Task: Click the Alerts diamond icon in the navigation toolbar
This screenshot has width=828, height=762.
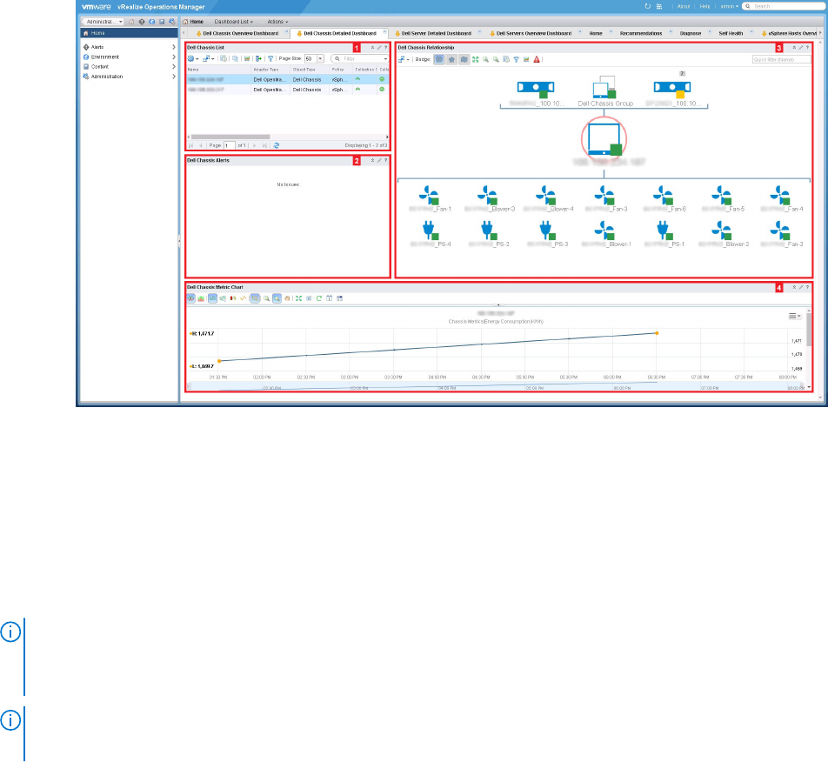Action: pos(142,22)
